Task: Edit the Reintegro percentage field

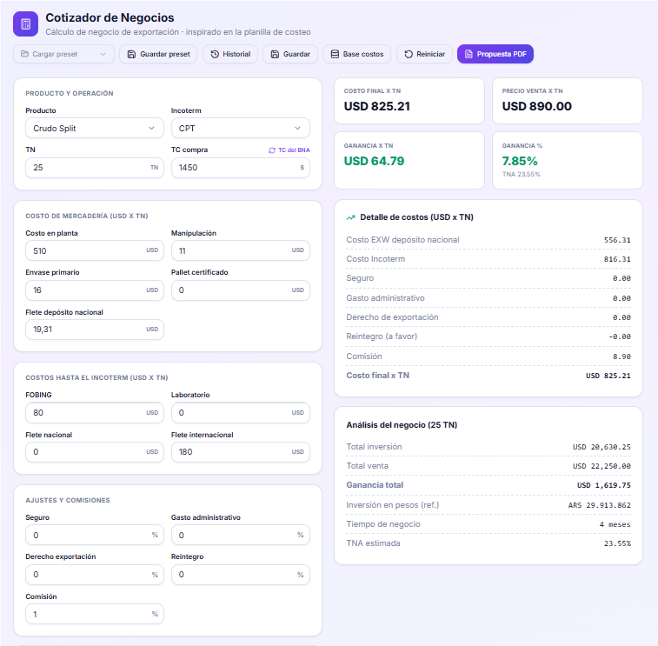Action: (x=241, y=575)
